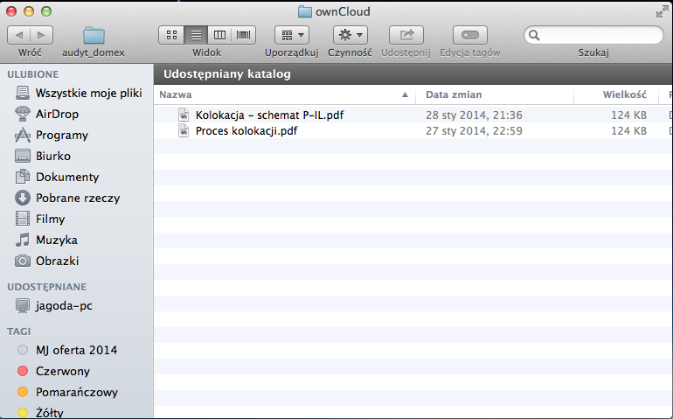Toggle sort direction with Nazwa arrow

point(405,94)
